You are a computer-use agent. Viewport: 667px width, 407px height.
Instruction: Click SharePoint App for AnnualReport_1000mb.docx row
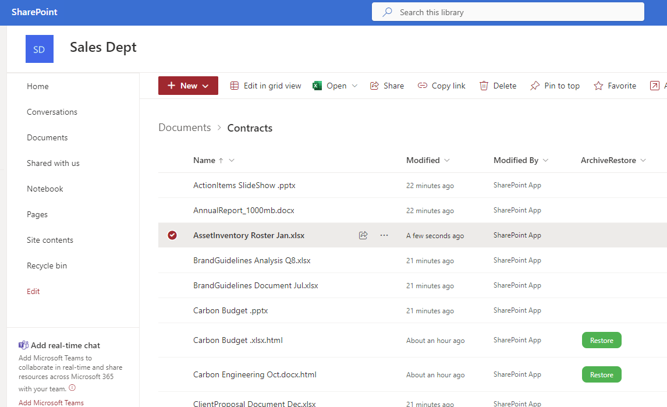click(517, 210)
